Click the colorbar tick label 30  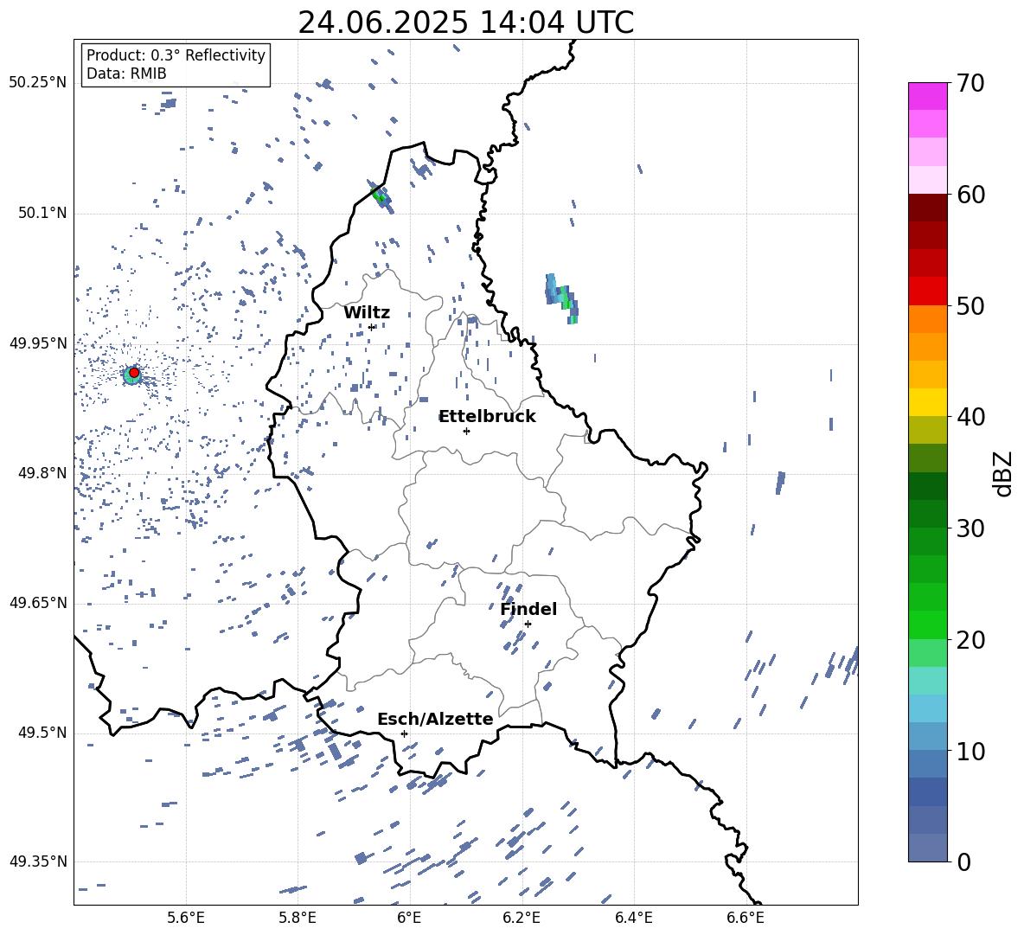tap(970, 528)
